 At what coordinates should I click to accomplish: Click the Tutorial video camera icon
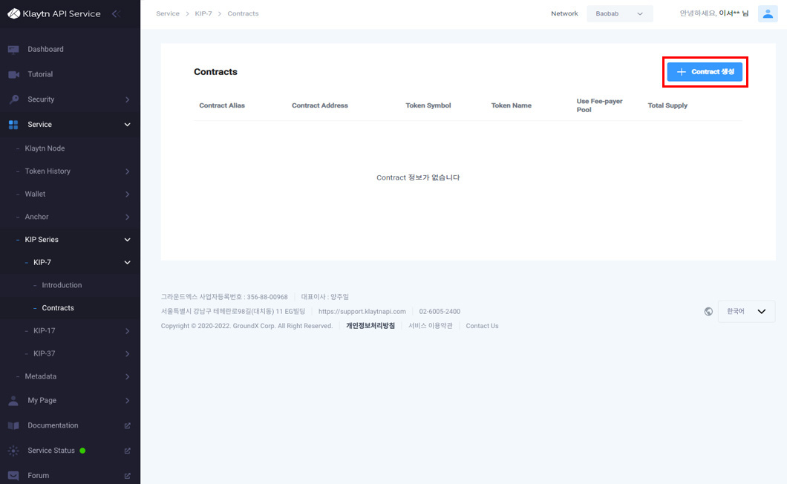click(13, 74)
